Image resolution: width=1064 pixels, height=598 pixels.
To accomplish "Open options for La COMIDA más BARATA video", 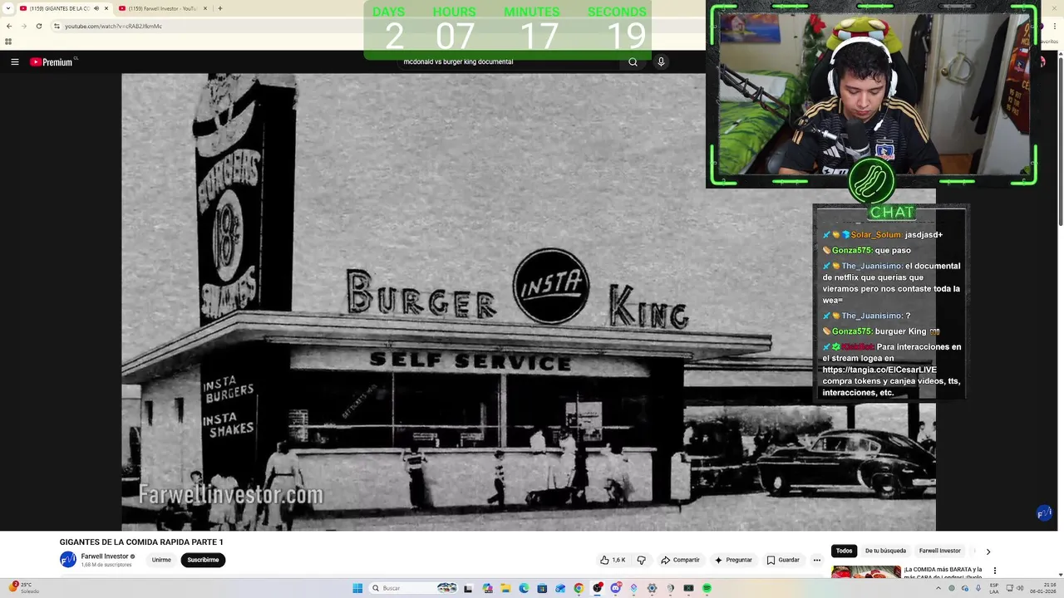I will 995,571.
